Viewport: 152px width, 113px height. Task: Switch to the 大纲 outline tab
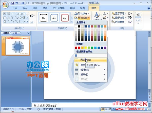pos(15,33)
